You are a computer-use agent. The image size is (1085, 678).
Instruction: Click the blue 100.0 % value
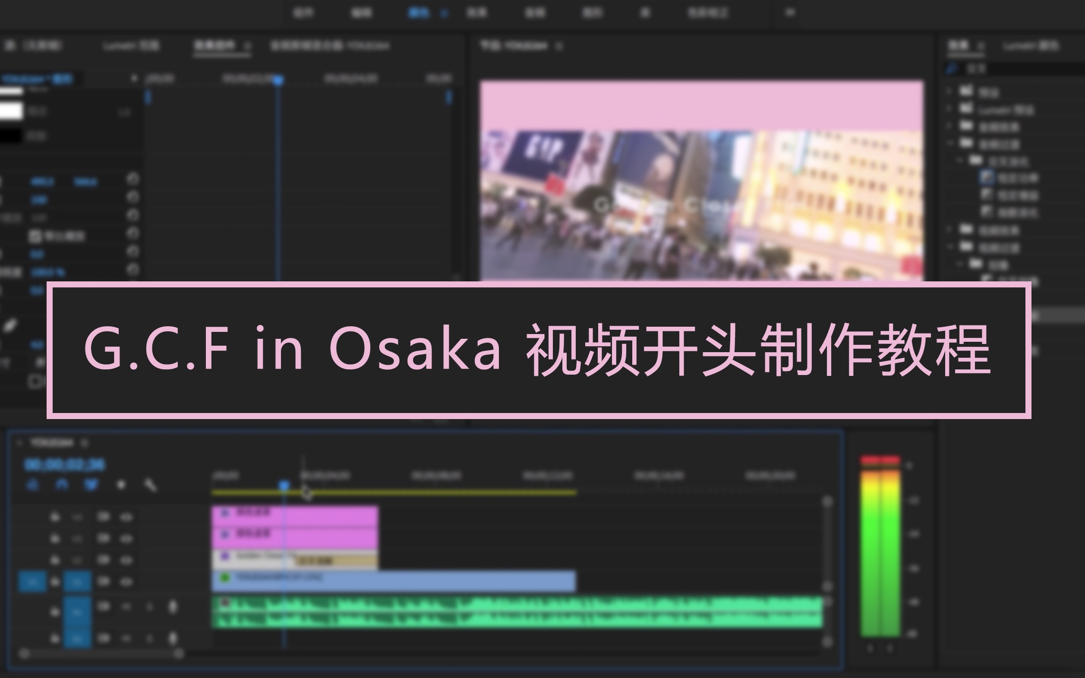[x=47, y=272]
